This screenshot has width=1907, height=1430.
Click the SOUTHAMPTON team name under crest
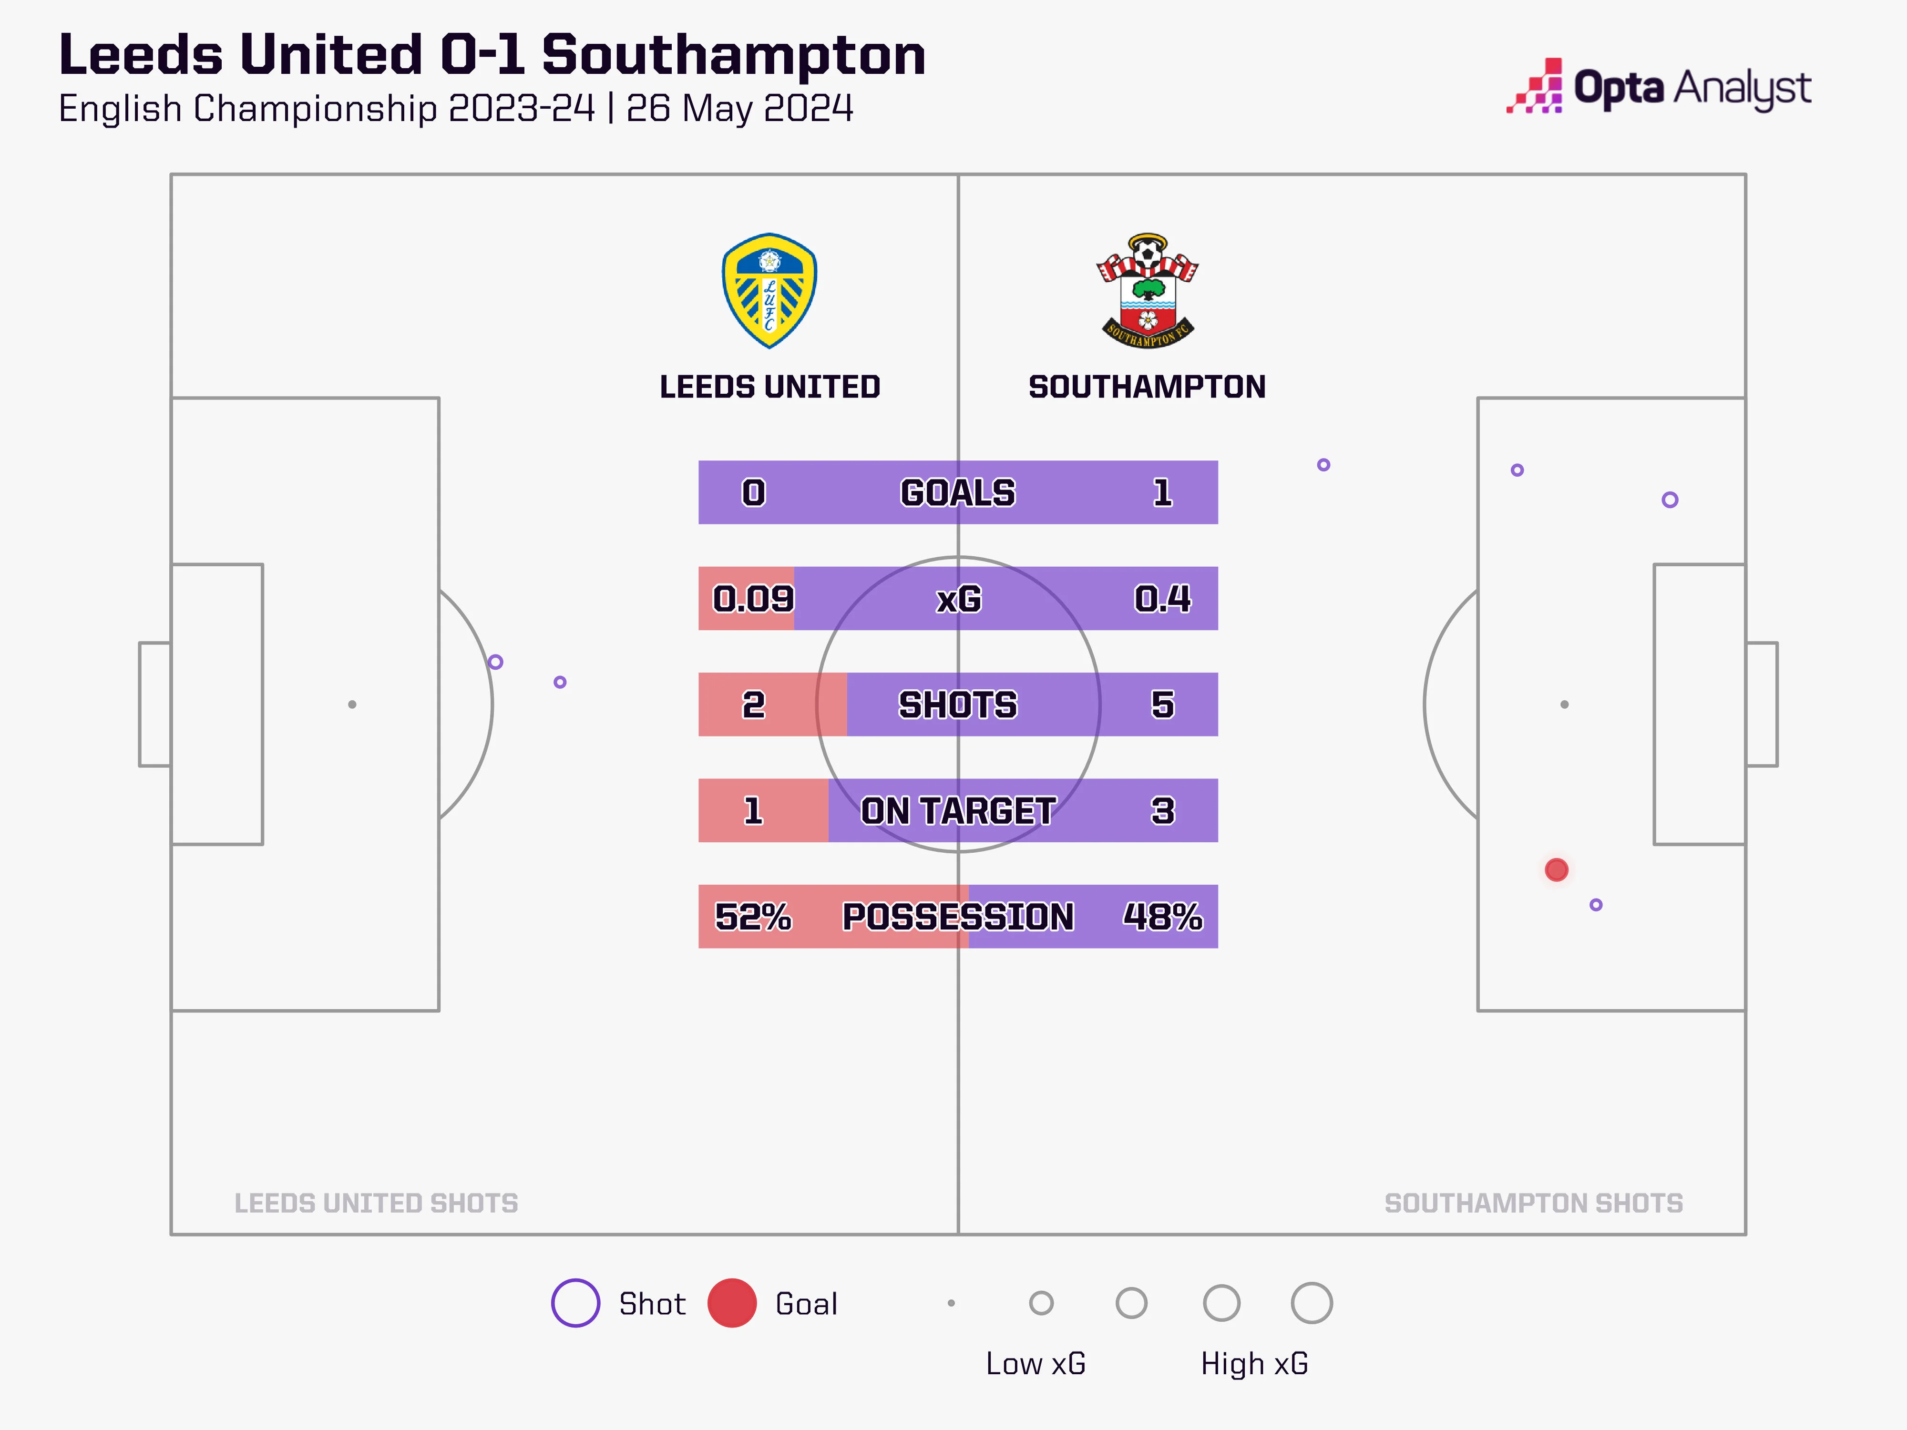[1147, 387]
